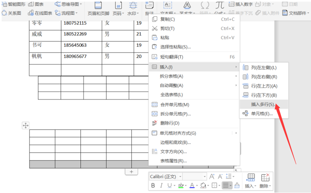
Task: Select Paste (粘贴) from context menu
Action: point(194,37)
